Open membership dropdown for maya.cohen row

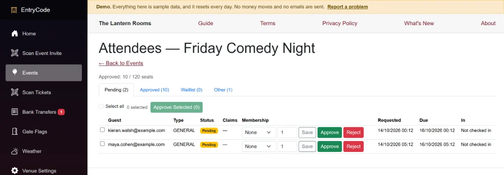point(259,146)
